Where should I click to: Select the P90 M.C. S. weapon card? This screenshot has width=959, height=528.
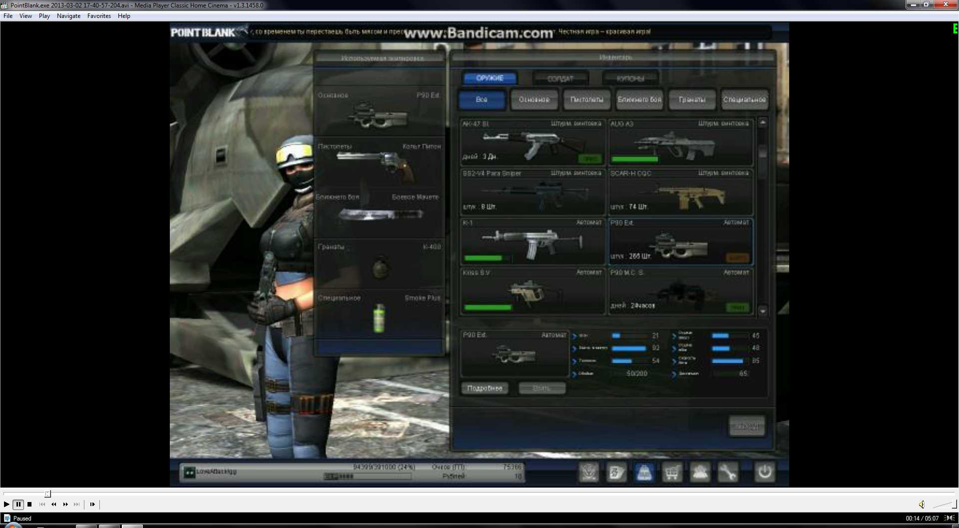(680, 291)
